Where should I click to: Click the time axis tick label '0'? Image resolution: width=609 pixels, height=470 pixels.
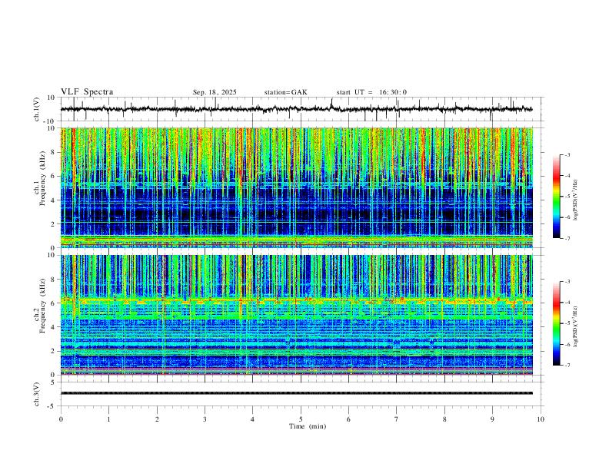(61, 419)
